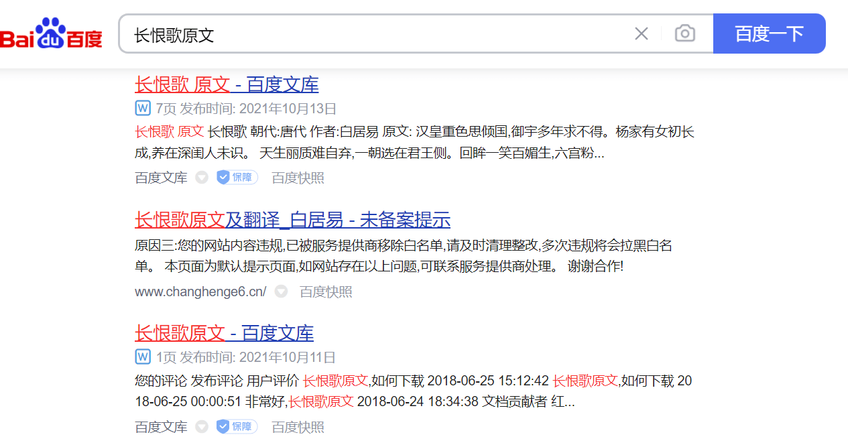Click 保障 badge under first result

pyautogui.click(x=237, y=178)
